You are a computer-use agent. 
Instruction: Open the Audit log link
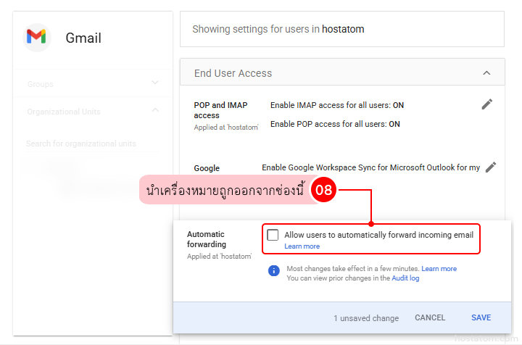405,278
